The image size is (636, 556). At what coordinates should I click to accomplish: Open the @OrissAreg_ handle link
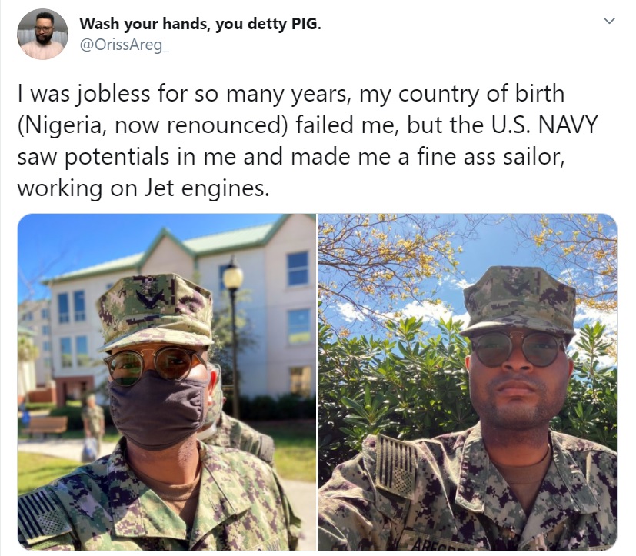pyautogui.click(x=124, y=45)
